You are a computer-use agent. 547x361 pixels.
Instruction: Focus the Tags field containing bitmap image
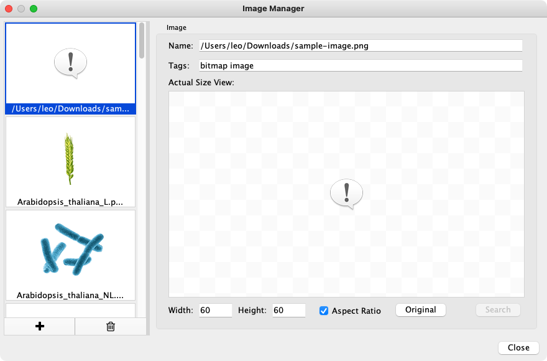[361, 65]
